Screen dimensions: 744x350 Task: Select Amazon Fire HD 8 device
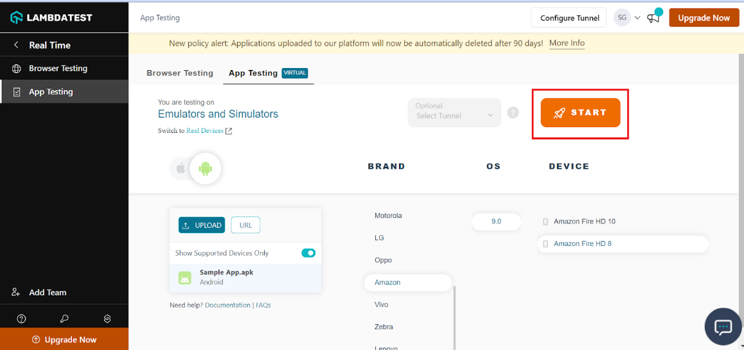coord(623,244)
